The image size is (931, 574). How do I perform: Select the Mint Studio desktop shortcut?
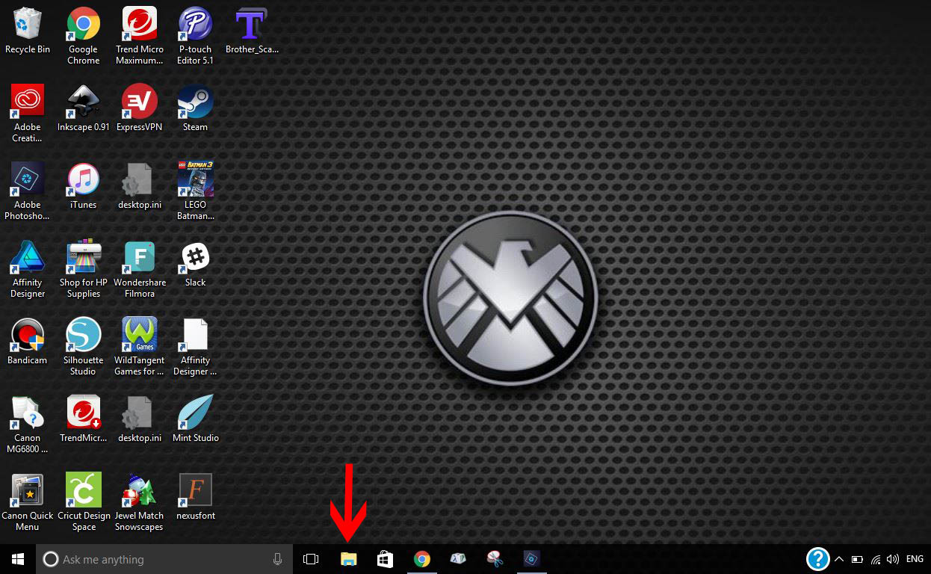195,419
